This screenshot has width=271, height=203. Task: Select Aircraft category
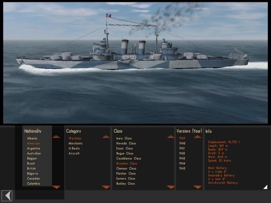point(74,154)
